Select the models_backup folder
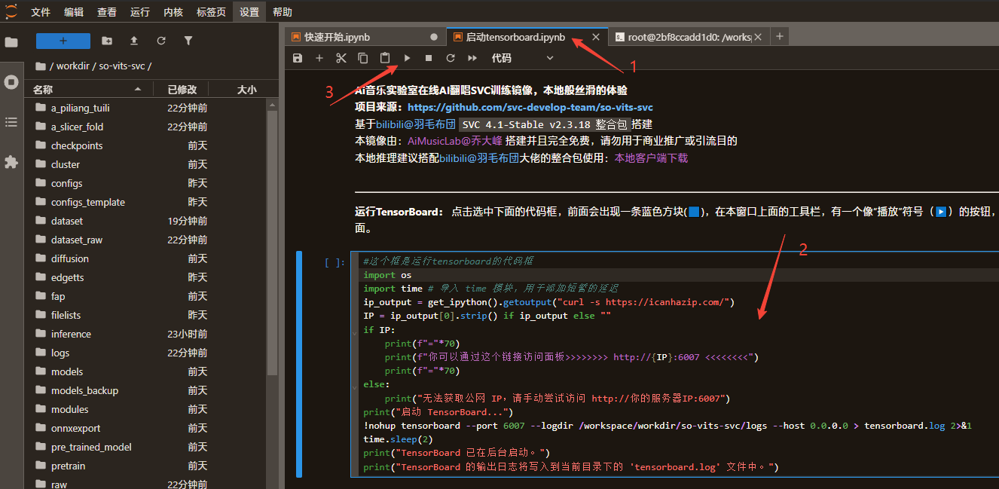The width and height of the screenshot is (999, 489). tap(146, 390)
